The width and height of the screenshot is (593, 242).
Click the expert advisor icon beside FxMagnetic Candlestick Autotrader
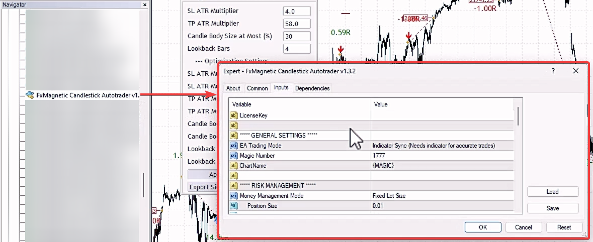coord(30,95)
